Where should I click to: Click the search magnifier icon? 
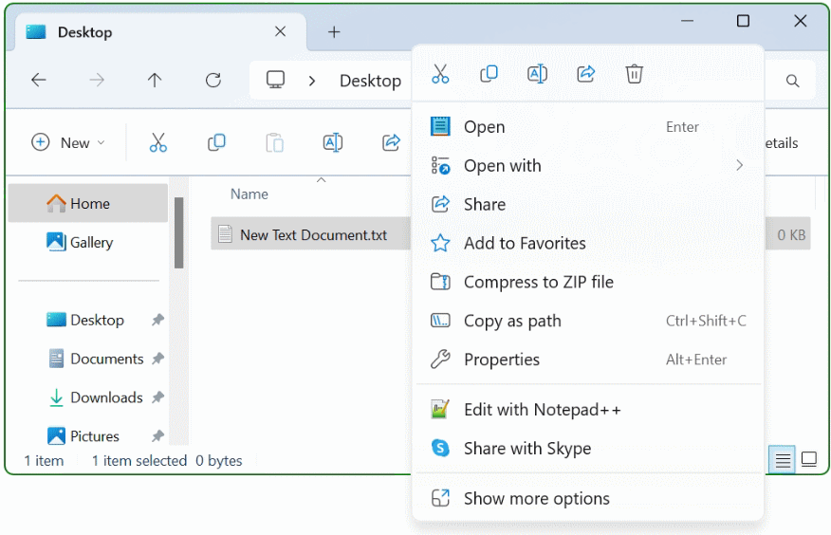click(x=792, y=82)
